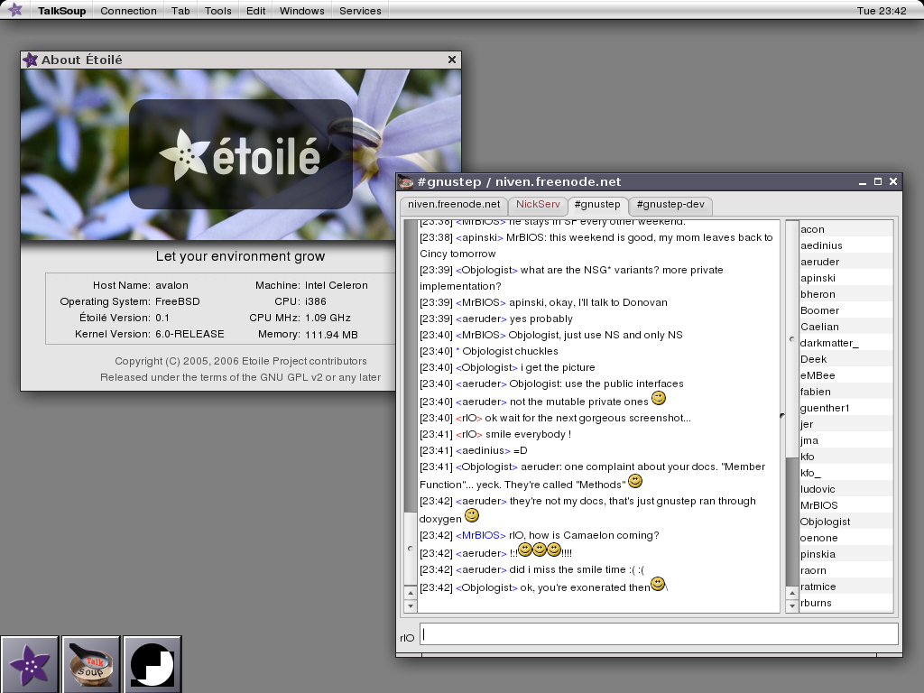Click the message input field
This screenshot has height=693, width=924.
click(659, 634)
